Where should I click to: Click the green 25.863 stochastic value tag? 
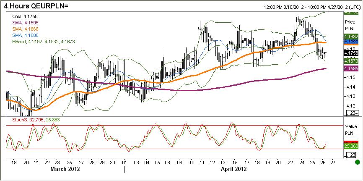click(x=351, y=147)
